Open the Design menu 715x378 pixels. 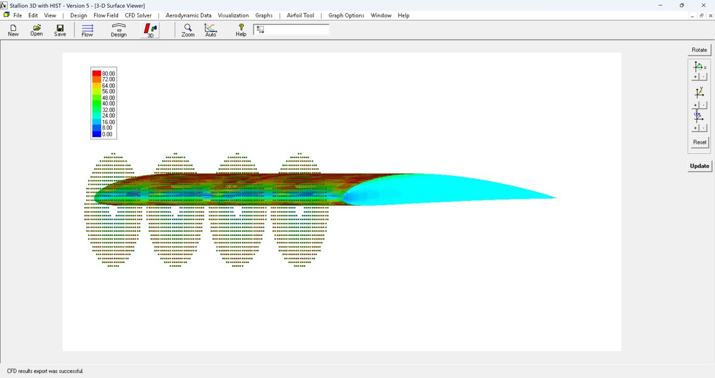(x=79, y=16)
